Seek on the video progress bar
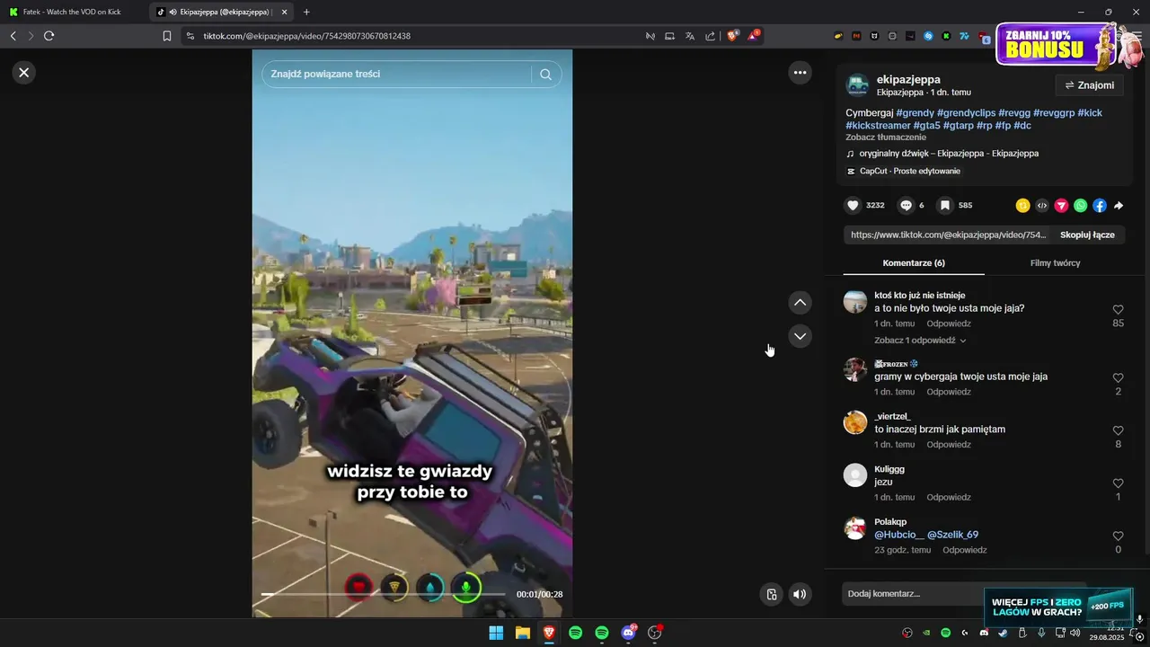1150x647 pixels. [x=385, y=594]
